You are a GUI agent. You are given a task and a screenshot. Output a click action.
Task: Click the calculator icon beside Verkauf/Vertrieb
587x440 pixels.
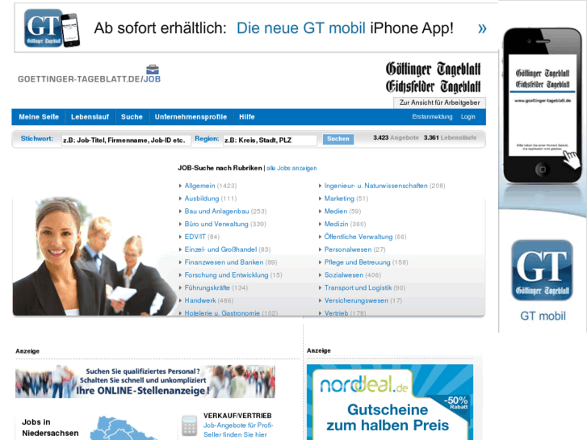coord(190,425)
